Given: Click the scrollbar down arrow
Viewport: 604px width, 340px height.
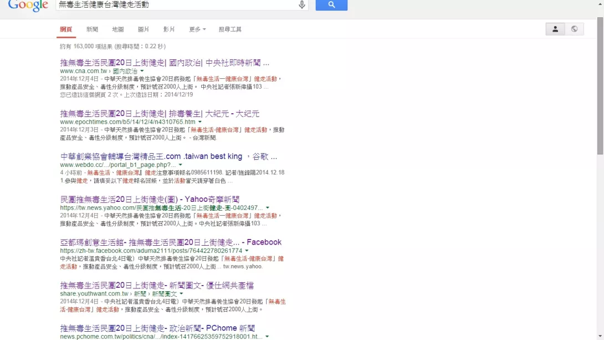Looking at the screenshot, I should click(x=600, y=337).
